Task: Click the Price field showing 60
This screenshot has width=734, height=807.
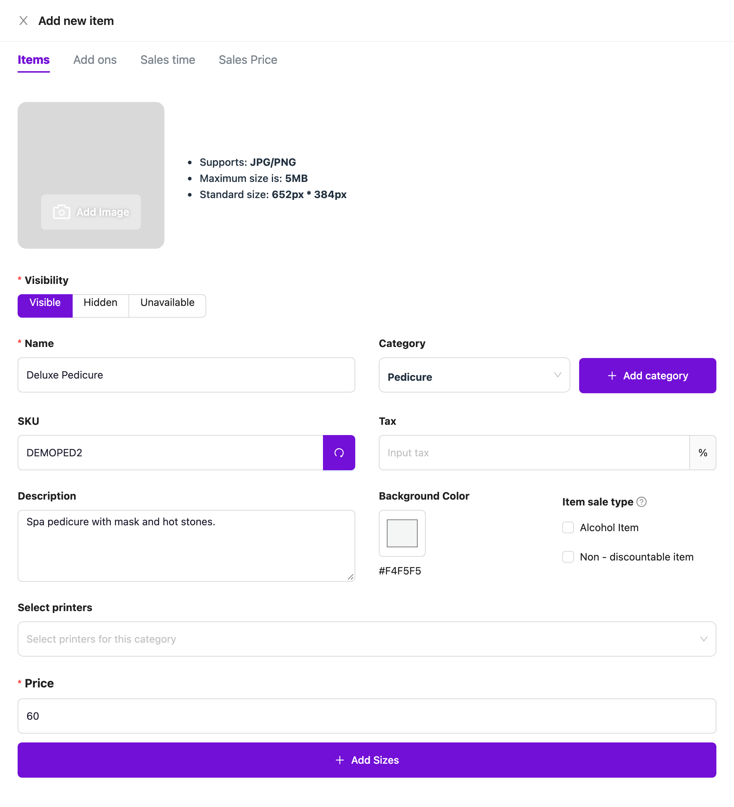Action: tap(367, 716)
